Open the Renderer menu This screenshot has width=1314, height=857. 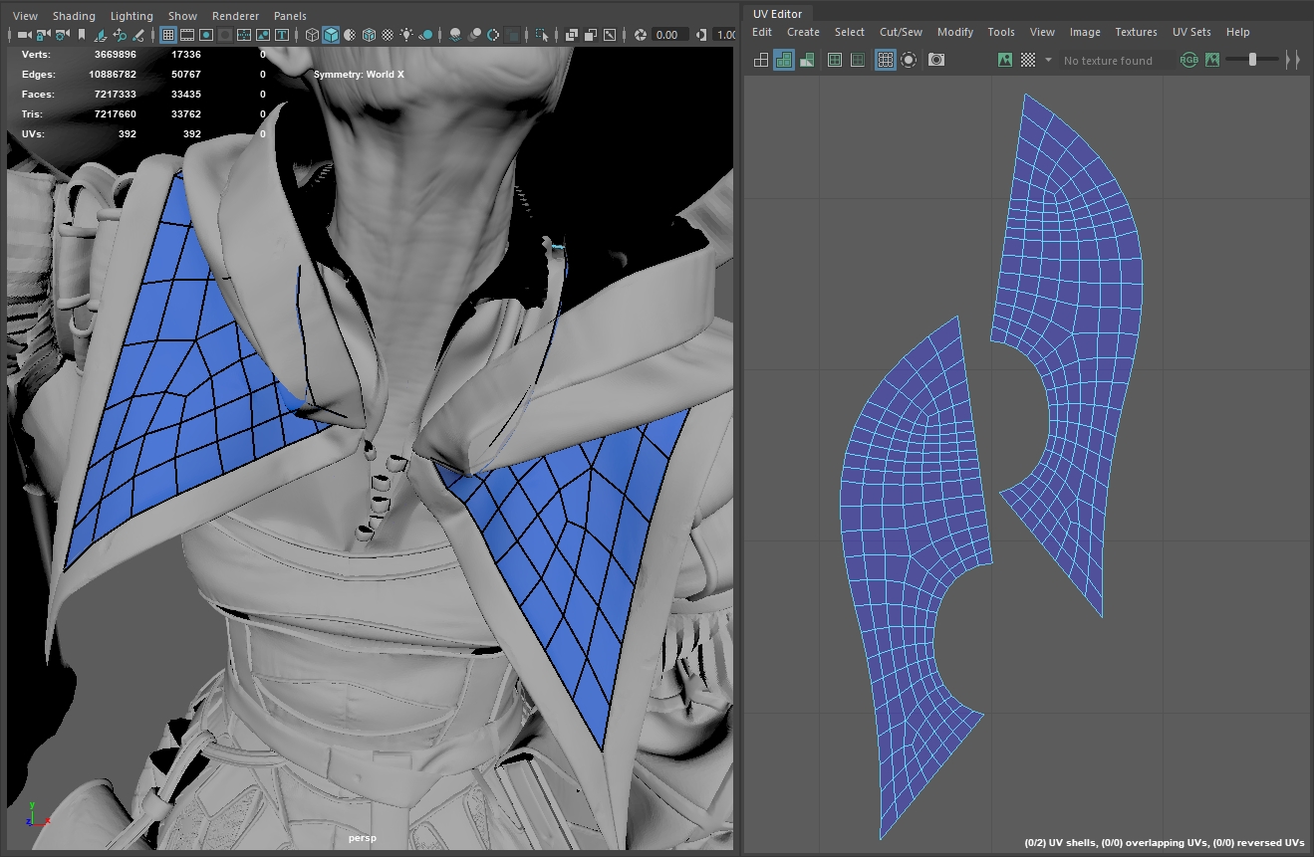235,16
